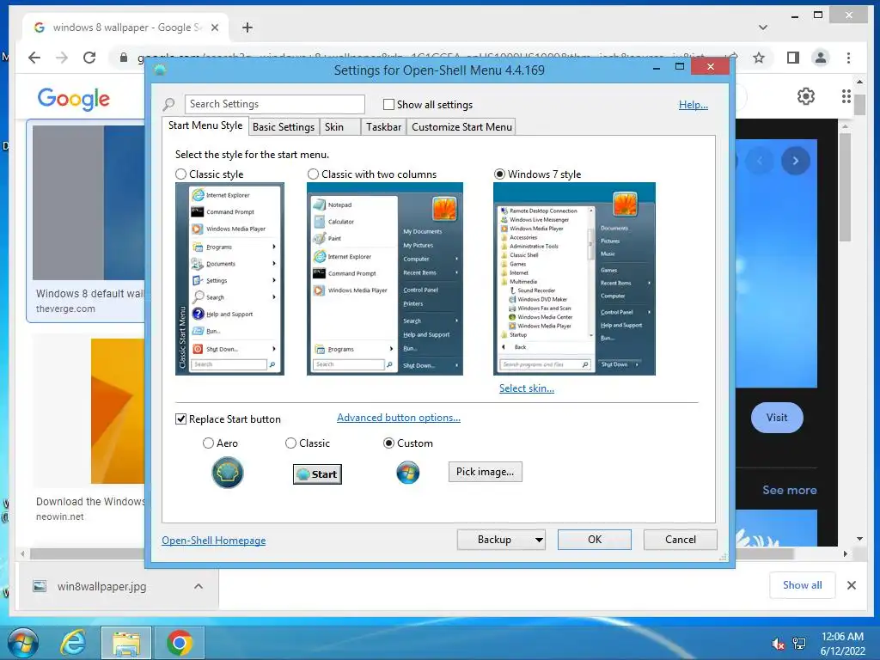The height and width of the screenshot is (660, 880).
Task: Open Chrome tab search chevron
Action: tap(763, 27)
